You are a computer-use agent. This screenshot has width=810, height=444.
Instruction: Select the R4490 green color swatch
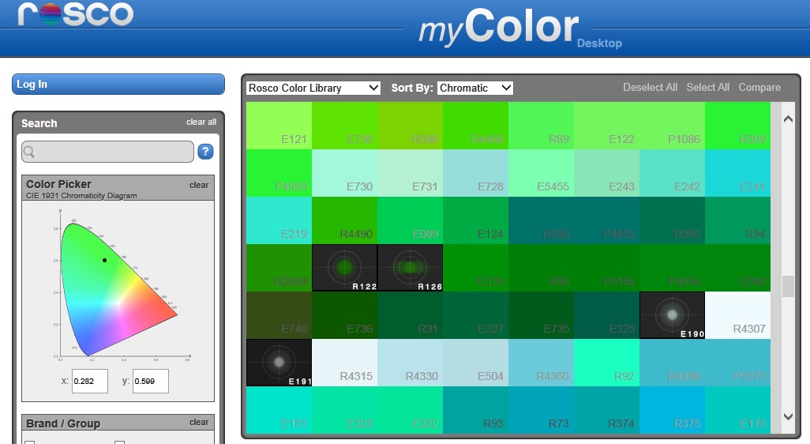tap(344, 220)
